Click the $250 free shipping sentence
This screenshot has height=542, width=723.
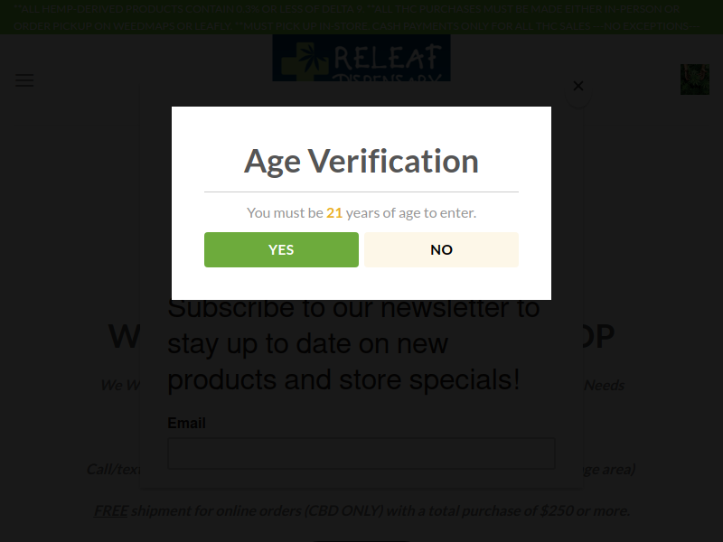coord(380,510)
